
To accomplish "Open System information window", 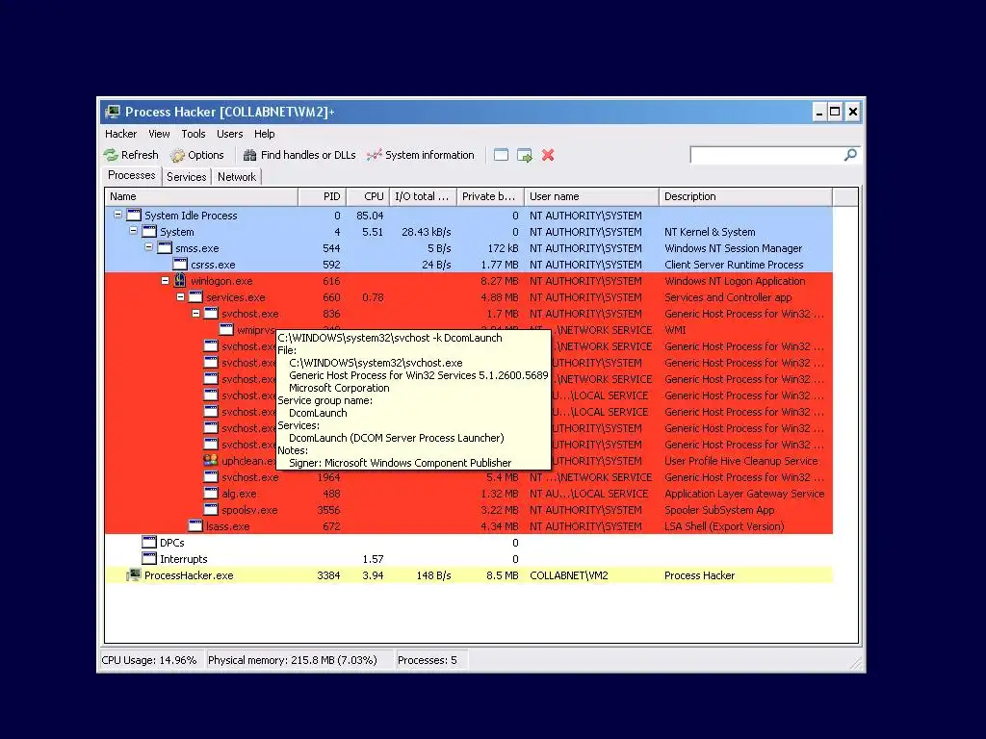I will click(x=421, y=155).
